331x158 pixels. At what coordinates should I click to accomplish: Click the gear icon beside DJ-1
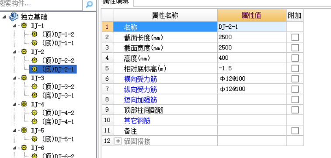24,25
